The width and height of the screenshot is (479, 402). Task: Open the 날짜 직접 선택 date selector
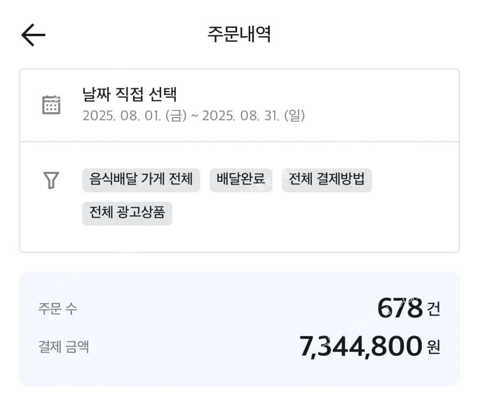130,94
